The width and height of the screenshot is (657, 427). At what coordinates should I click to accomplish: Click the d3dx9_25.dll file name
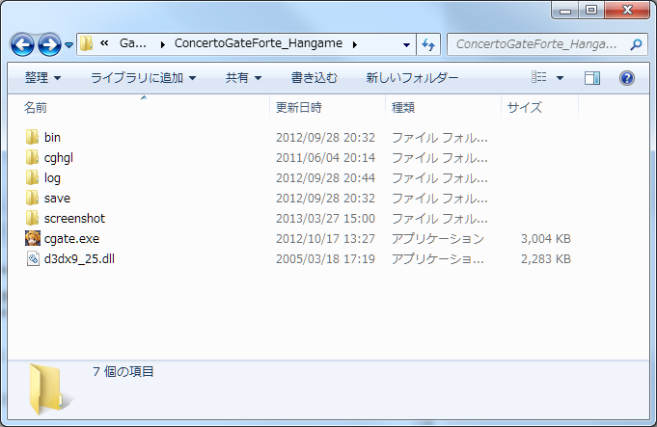click(79, 258)
